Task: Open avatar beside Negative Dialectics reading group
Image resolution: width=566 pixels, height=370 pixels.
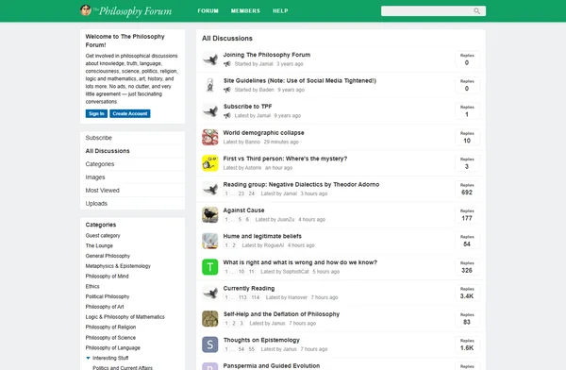Action: coord(210,189)
